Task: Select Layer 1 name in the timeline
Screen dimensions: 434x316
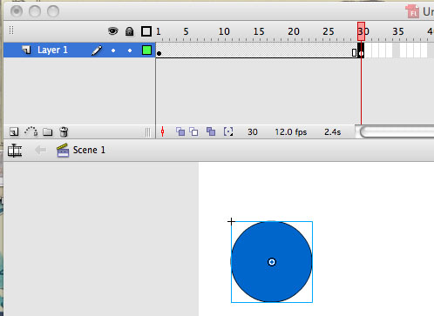Action: (x=52, y=50)
